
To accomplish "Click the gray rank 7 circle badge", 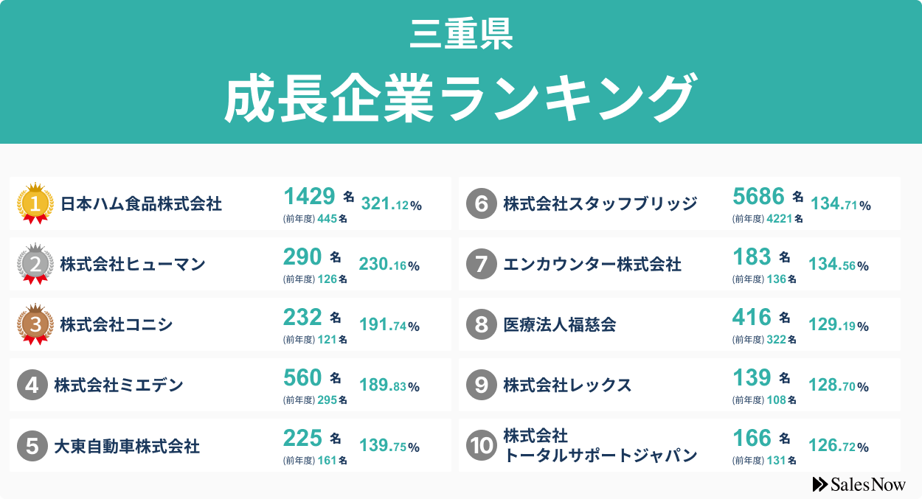I will (482, 264).
